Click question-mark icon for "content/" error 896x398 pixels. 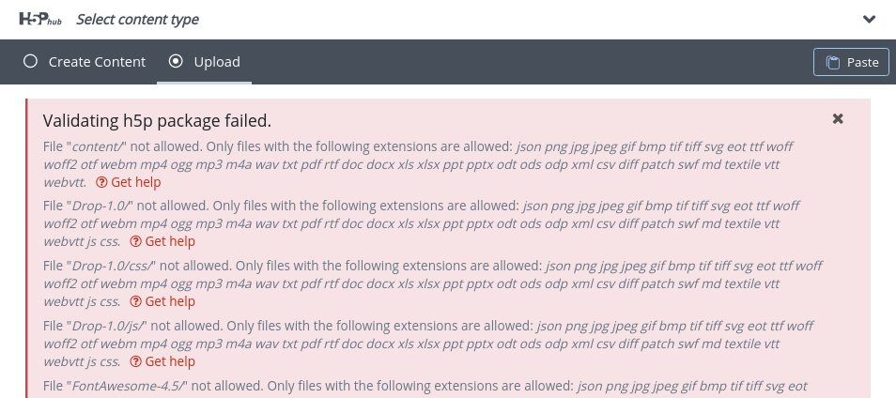(101, 182)
